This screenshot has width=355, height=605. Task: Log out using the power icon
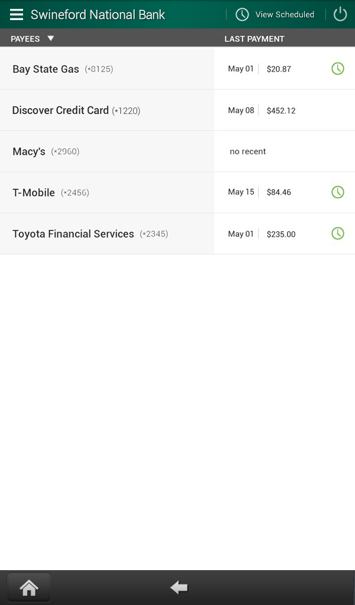point(340,14)
